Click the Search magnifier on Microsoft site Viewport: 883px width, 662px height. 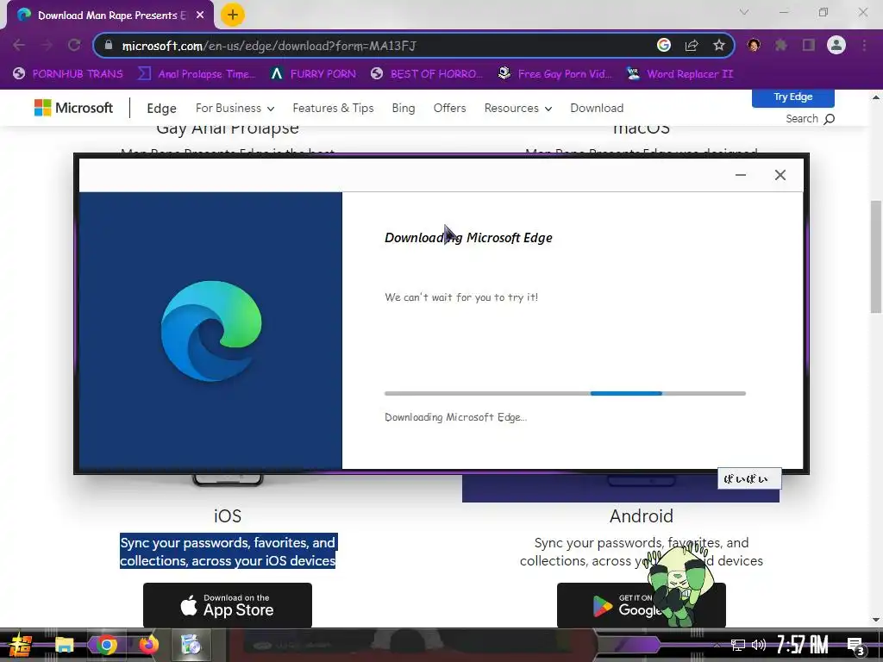pyautogui.click(x=829, y=119)
